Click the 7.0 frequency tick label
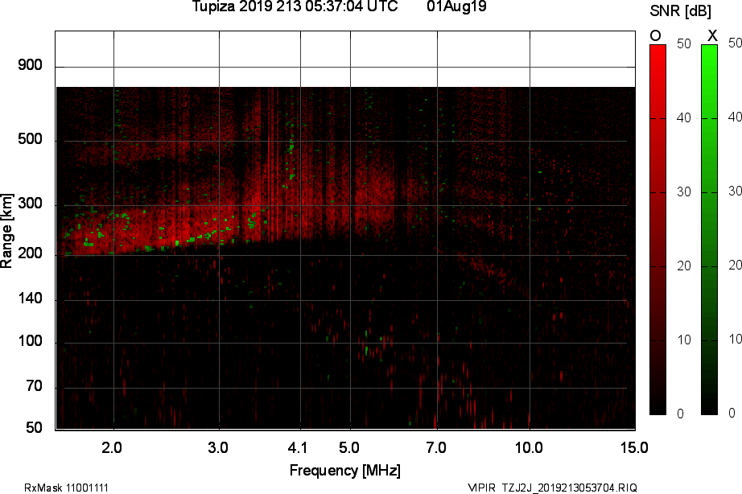The width and height of the screenshot is (742, 494). tap(436, 447)
